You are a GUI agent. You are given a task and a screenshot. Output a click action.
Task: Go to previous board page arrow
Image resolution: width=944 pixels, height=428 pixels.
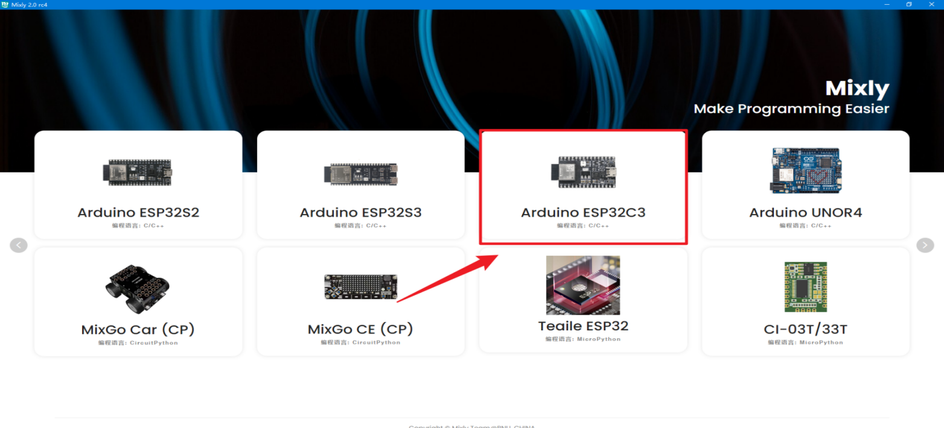19,245
